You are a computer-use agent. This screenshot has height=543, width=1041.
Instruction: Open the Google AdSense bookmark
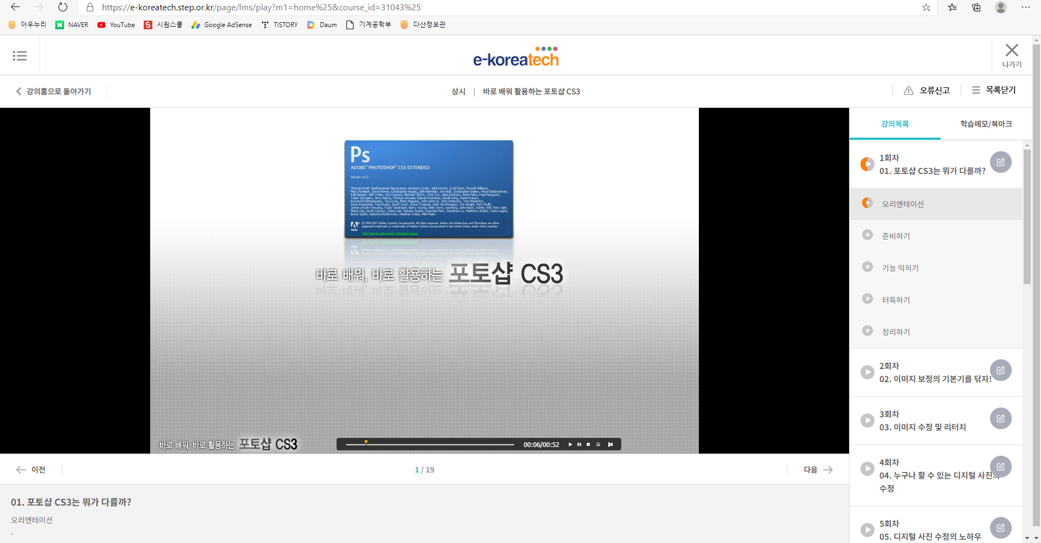pos(222,24)
